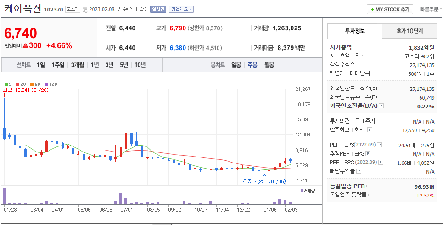Click the help icon beside 배당수익률
This screenshot has height=225, width=443.
click(359, 171)
